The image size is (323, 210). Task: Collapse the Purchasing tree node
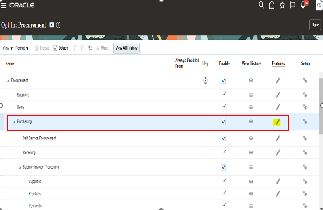14,122
